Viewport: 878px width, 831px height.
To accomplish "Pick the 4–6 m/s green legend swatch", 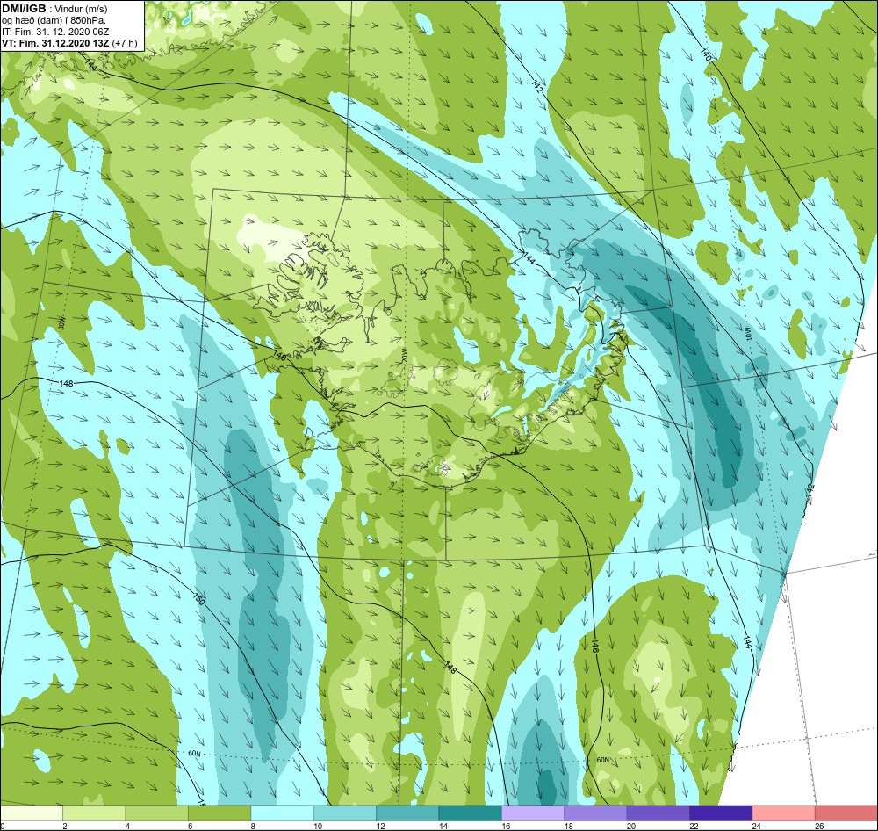I will click(x=157, y=813).
